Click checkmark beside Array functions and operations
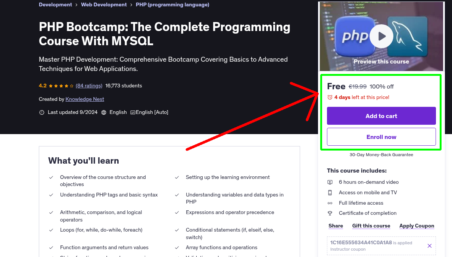The height and width of the screenshot is (257, 452). pos(177,248)
